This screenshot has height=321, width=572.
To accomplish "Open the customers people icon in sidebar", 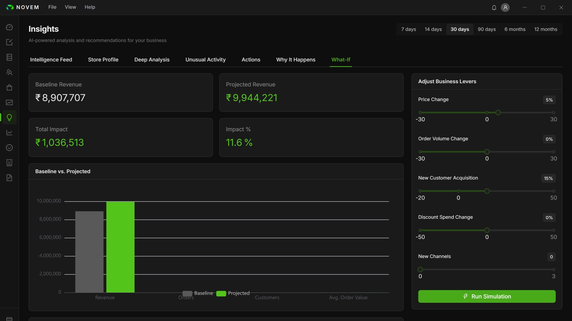I will pos(9,72).
